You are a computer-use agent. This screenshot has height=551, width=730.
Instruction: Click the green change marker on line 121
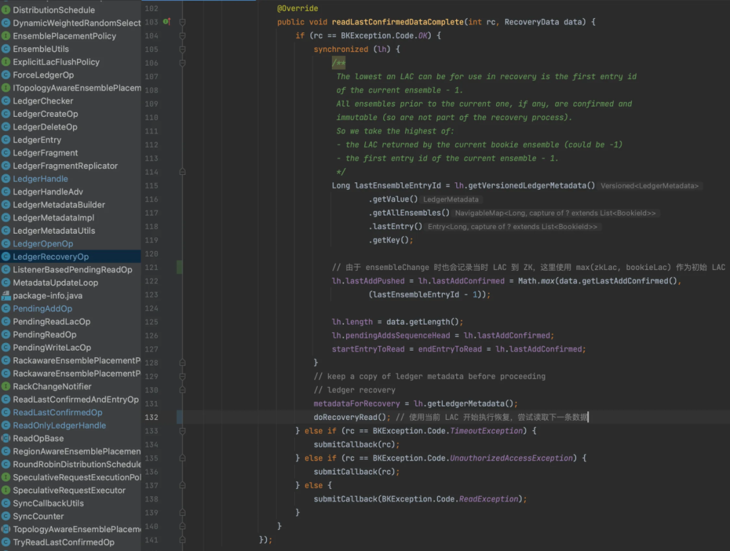(x=179, y=267)
